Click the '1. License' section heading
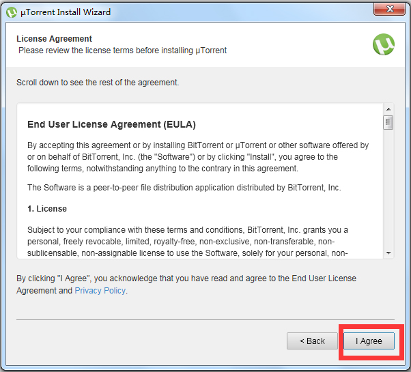The height and width of the screenshot is (372, 411). [47, 209]
